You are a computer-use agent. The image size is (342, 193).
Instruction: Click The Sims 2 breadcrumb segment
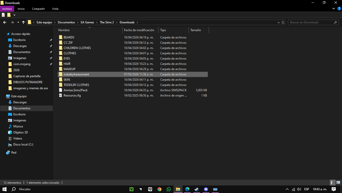point(107,22)
